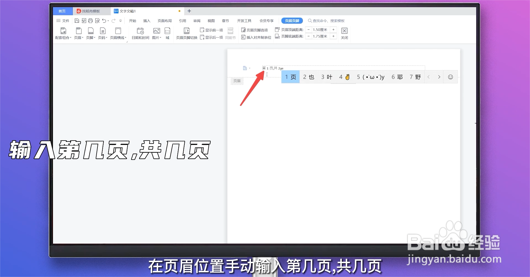Viewport: 530px width, 277px height.
Task: Switch to the 会员专享 ribbon tab
Action: pyautogui.click(x=266, y=21)
